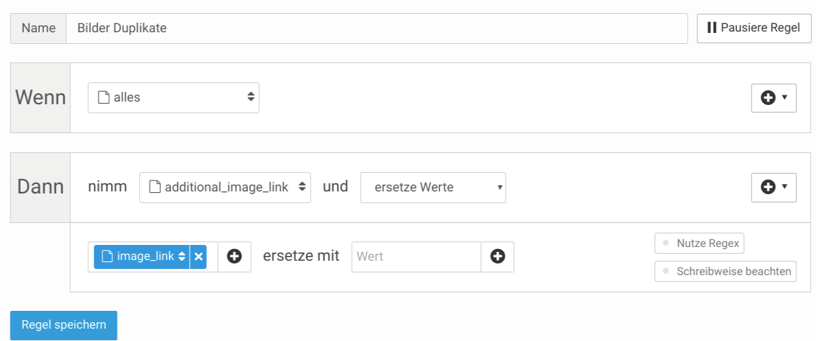Open the Wenn row add-menu caret
Image resolution: width=816 pixels, height=341 pixels.
(x=784, y=97)
